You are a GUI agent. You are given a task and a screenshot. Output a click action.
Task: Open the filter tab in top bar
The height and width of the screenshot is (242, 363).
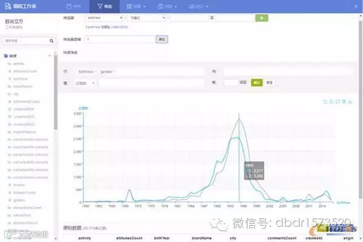[x=105, y=6]
